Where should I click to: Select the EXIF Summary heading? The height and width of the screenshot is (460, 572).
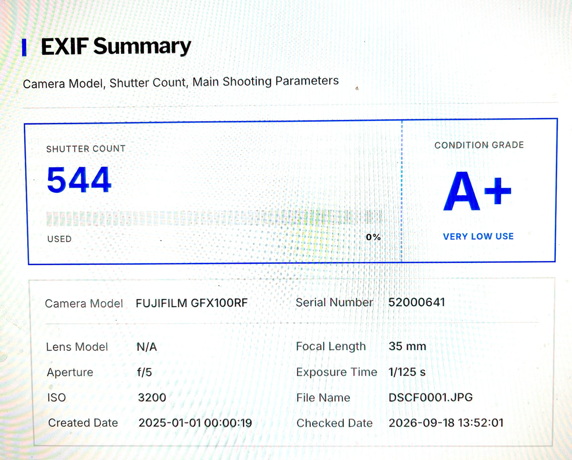point(116,47)
